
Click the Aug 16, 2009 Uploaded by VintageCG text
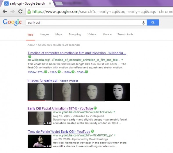pyautogui.click(x=78, y=116)
